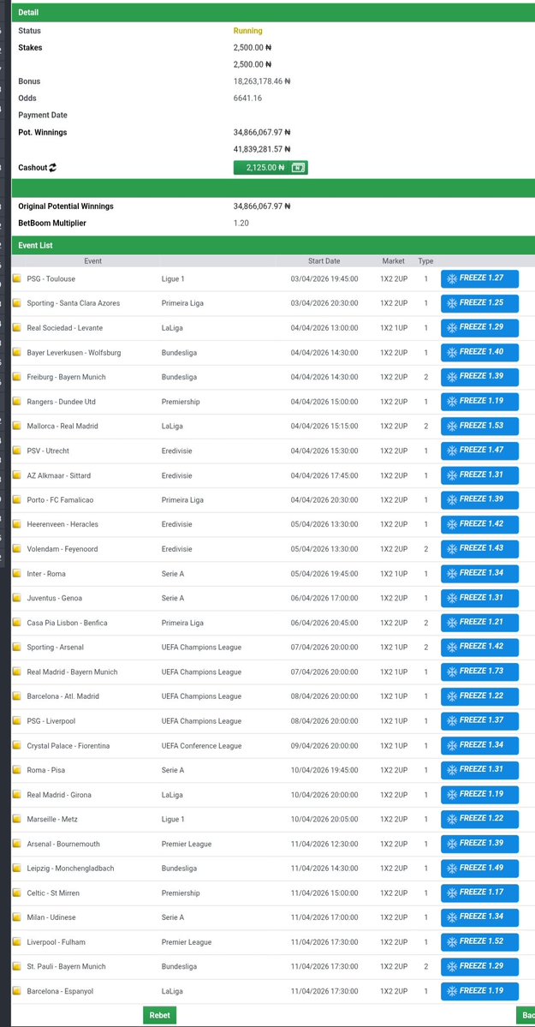Freeze Real Madrid - Girona at 1.19
The image size is (535, 1027).
pos(479,795)
